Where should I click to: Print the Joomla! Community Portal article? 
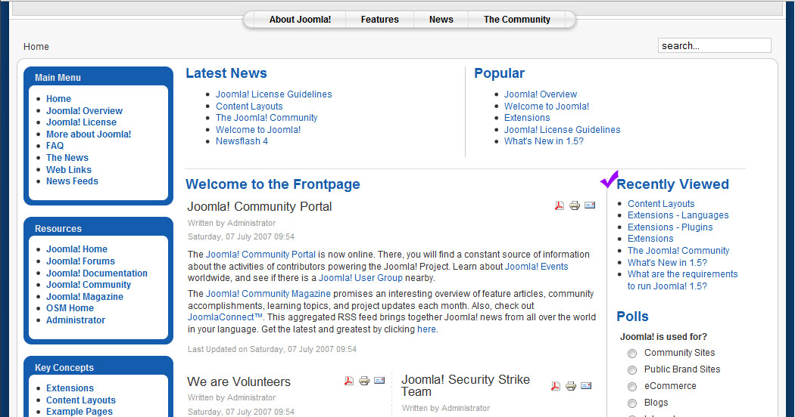[x=575, y=205]
